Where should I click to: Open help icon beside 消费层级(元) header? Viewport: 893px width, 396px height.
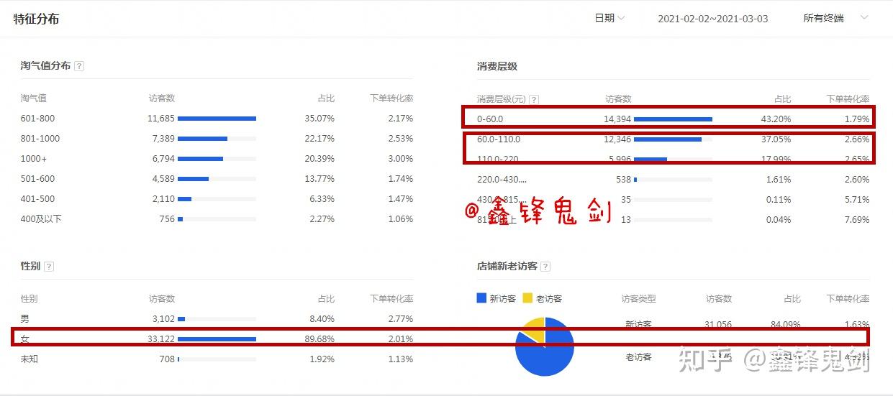click(534, 99)
